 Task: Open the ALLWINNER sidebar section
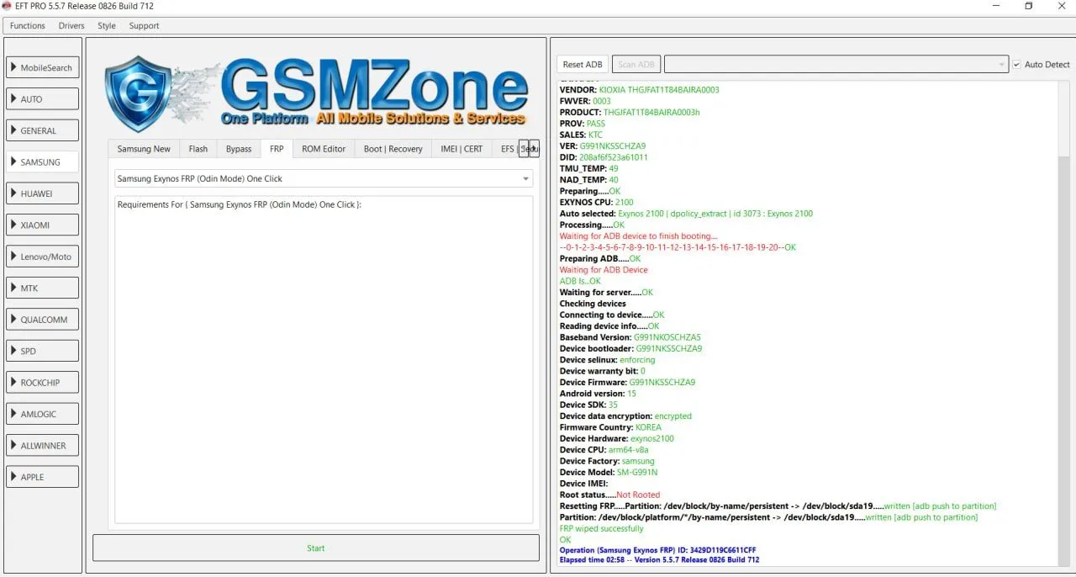pos(43,446)
